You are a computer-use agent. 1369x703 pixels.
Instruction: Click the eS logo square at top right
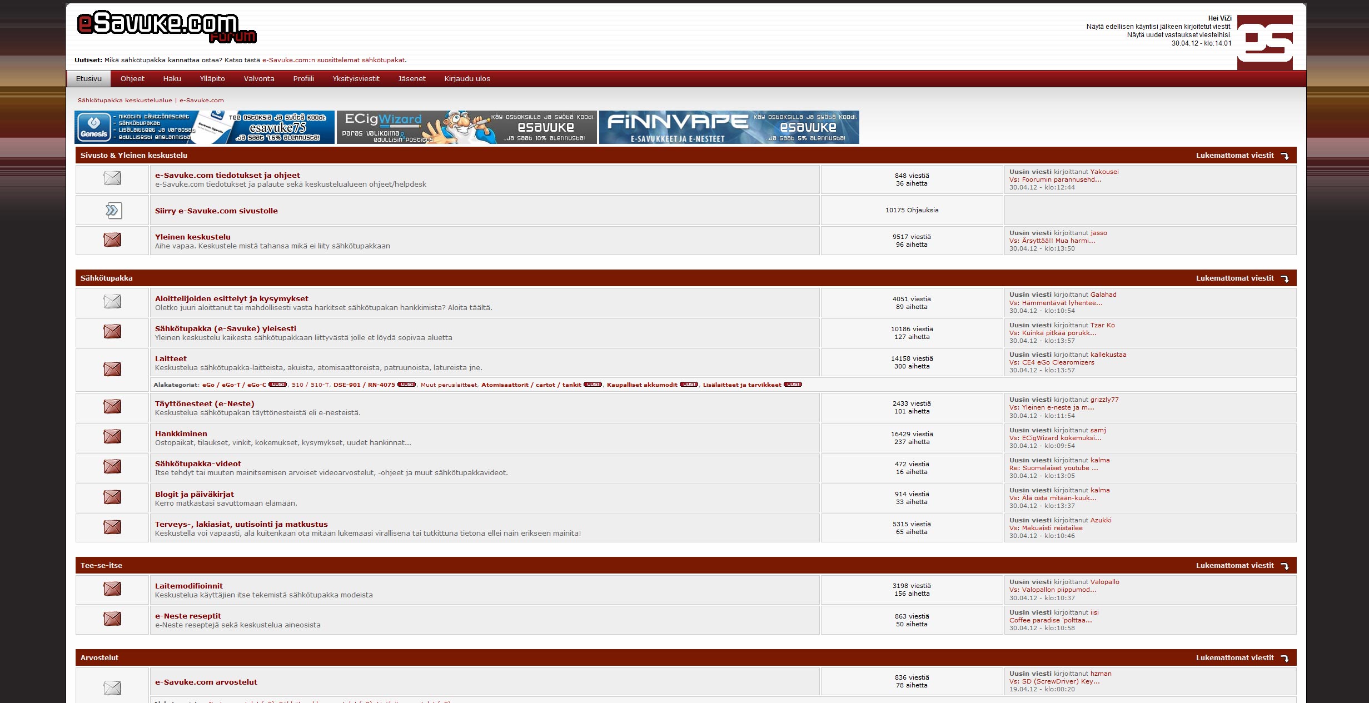click(1265, 42)
